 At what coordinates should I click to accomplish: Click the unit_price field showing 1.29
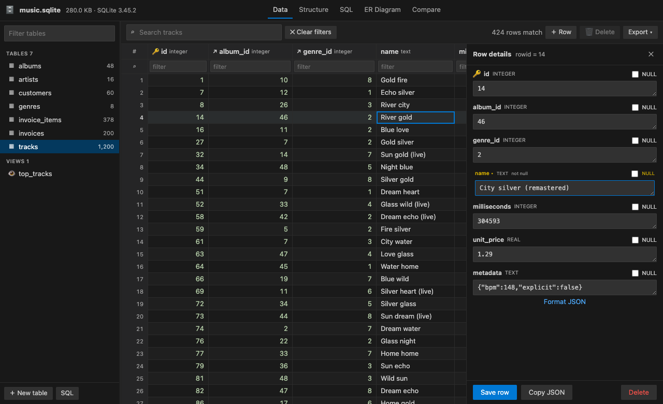565,254
